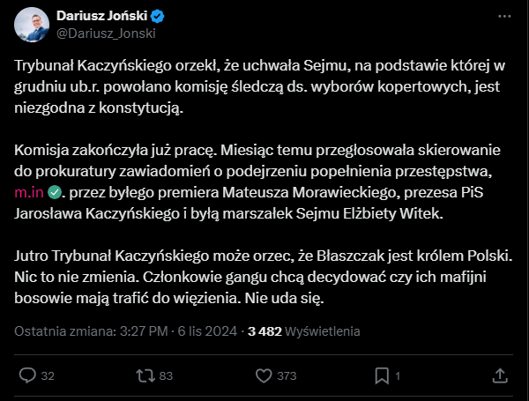Like the post with the heart icon

[262, 375]
